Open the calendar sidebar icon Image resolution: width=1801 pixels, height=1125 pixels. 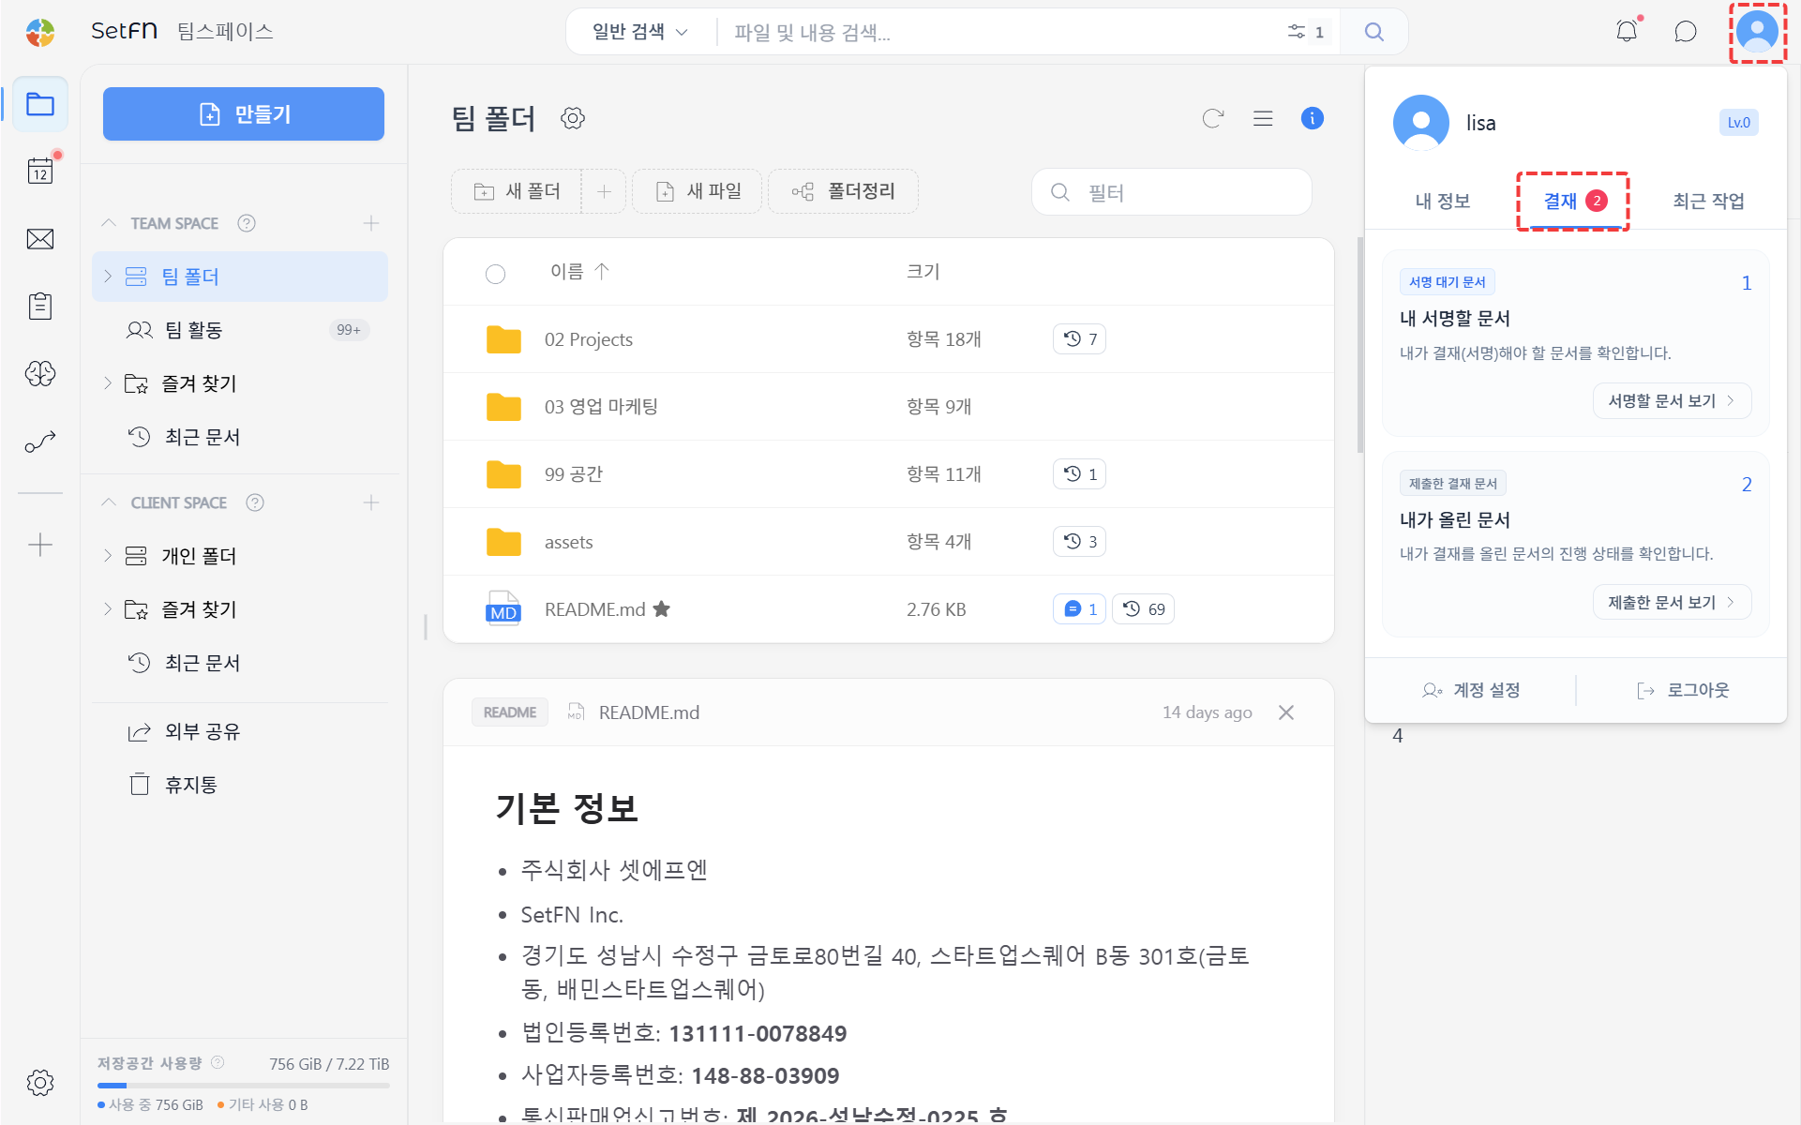tap(40, 172)
